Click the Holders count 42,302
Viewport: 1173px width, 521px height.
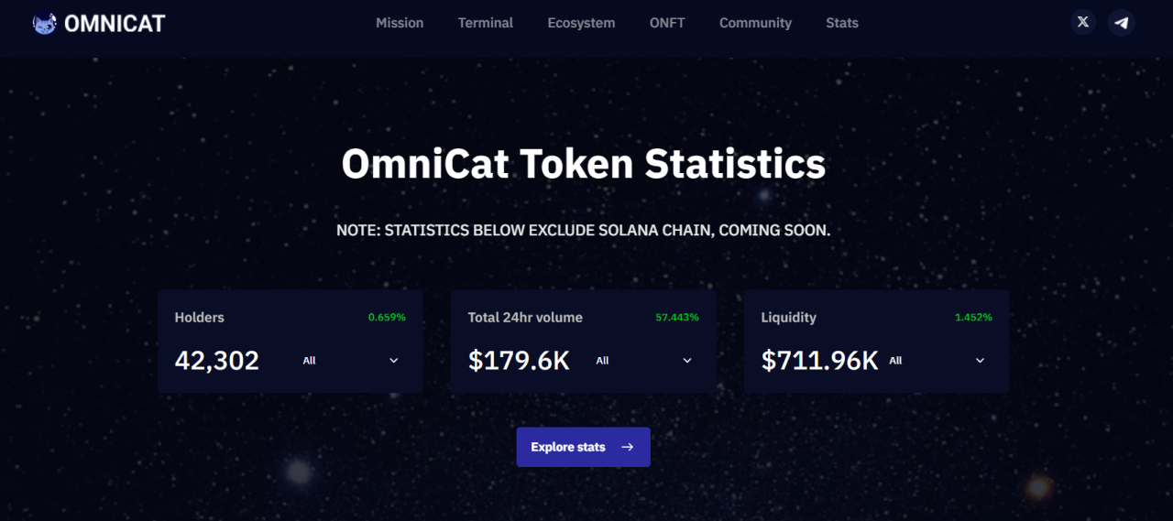[x=217, y=361]
